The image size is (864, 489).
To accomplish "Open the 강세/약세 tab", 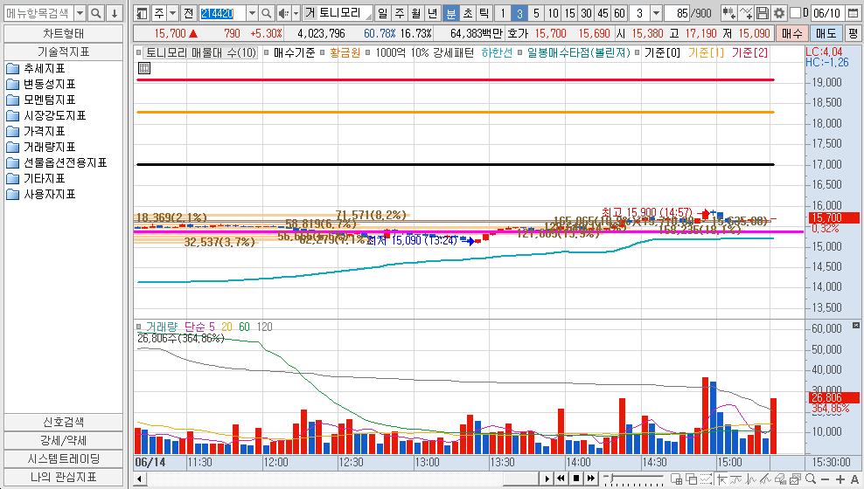I will pos(63,441).
